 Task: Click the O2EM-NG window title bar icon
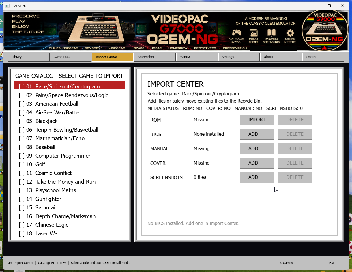[7, 6]
